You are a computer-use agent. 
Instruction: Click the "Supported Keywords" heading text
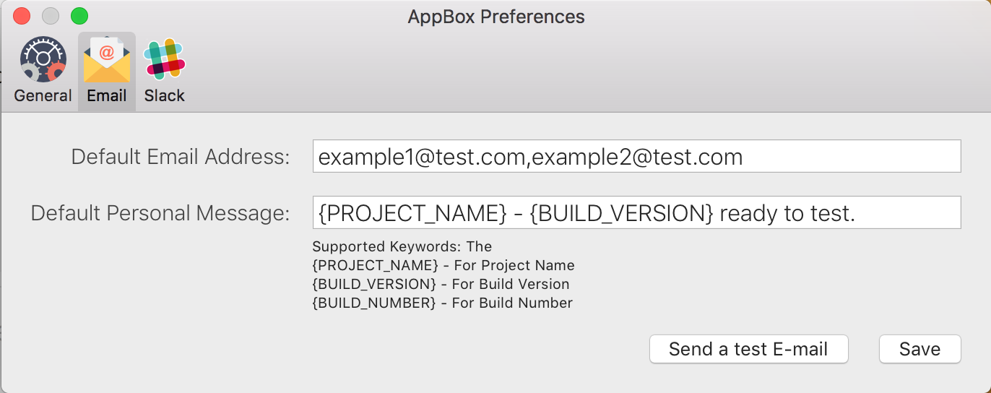pyautogui.click(x=402, y=247)
